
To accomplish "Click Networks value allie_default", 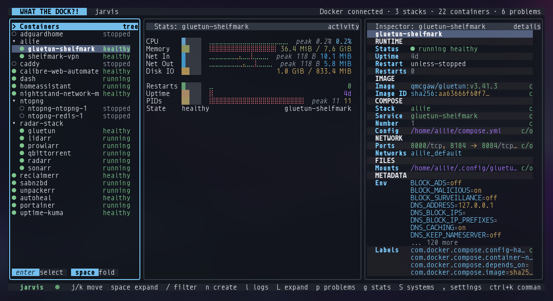I will click(436, 153).
